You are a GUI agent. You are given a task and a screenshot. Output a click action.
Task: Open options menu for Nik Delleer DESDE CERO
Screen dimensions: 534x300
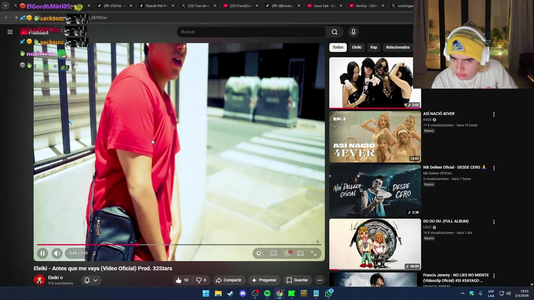click(x=494, y=168)
